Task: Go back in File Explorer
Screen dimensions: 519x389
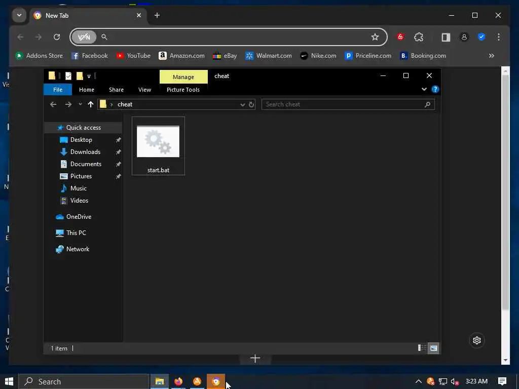Action: 53,104
